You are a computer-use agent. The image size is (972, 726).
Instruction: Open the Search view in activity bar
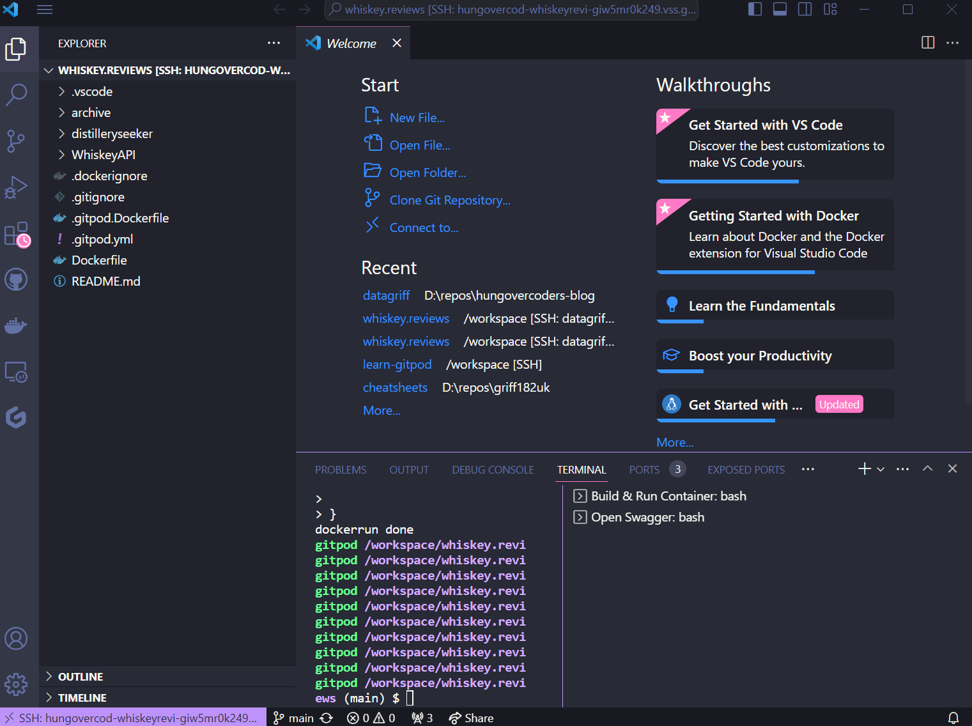tap(16, 95)
